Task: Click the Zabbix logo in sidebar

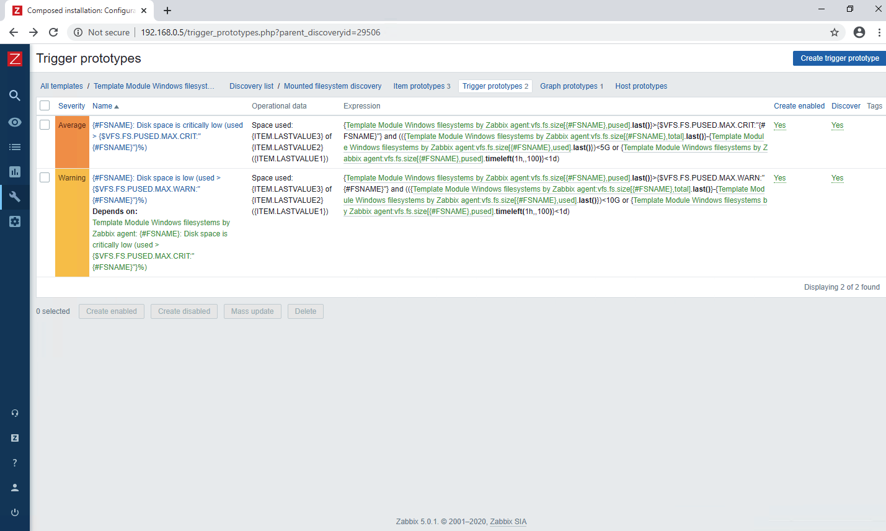Action: coord(15,59)
